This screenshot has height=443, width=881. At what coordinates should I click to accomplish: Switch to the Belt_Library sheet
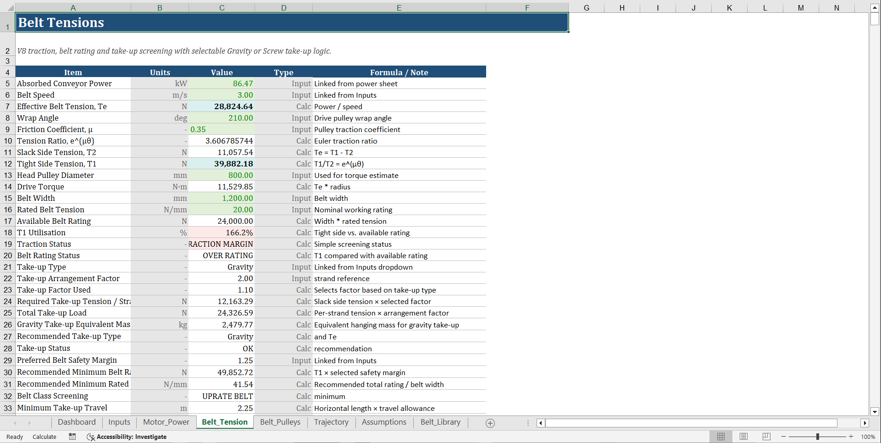440,422
